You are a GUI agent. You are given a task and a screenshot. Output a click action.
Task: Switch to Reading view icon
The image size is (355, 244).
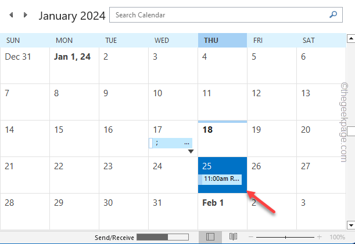(x=233, y=237)
